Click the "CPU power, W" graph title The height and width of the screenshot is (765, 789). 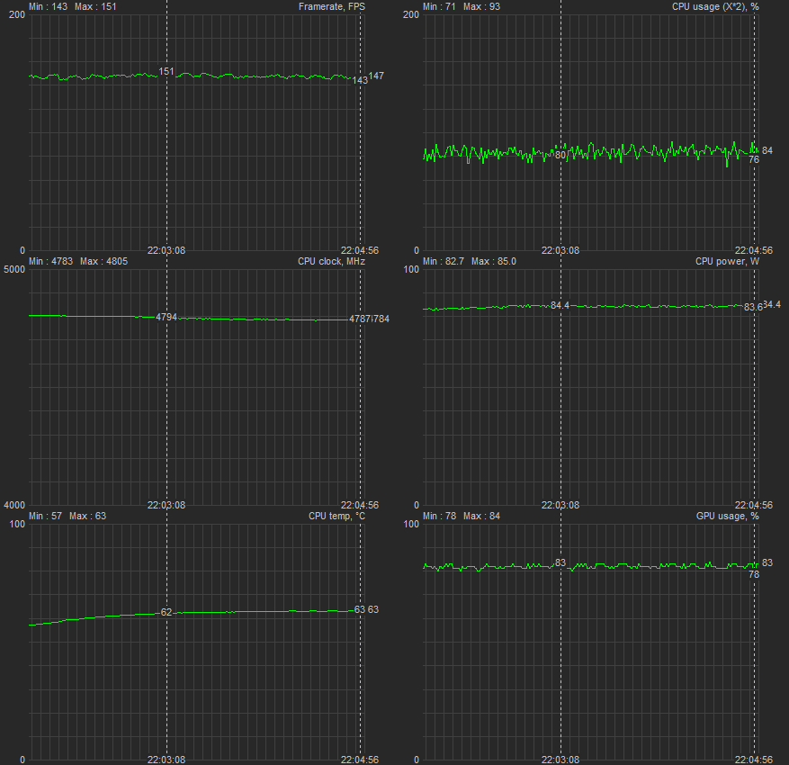727,261
